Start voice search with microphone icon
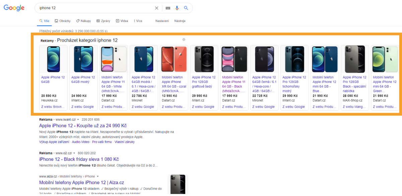Screen dimensions: 402x196 click(177, 8)
